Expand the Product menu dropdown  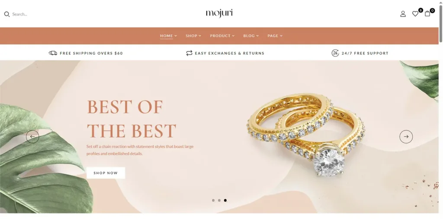point(222,36)
